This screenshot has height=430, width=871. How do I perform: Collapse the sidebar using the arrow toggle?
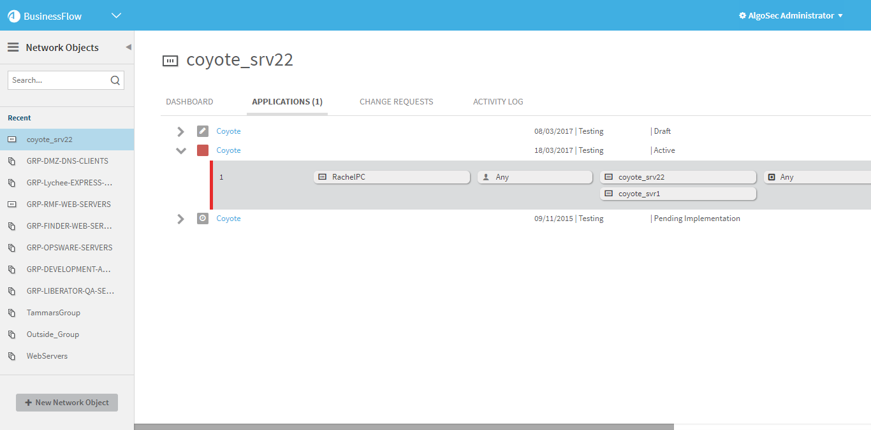(x=128, y=47)
